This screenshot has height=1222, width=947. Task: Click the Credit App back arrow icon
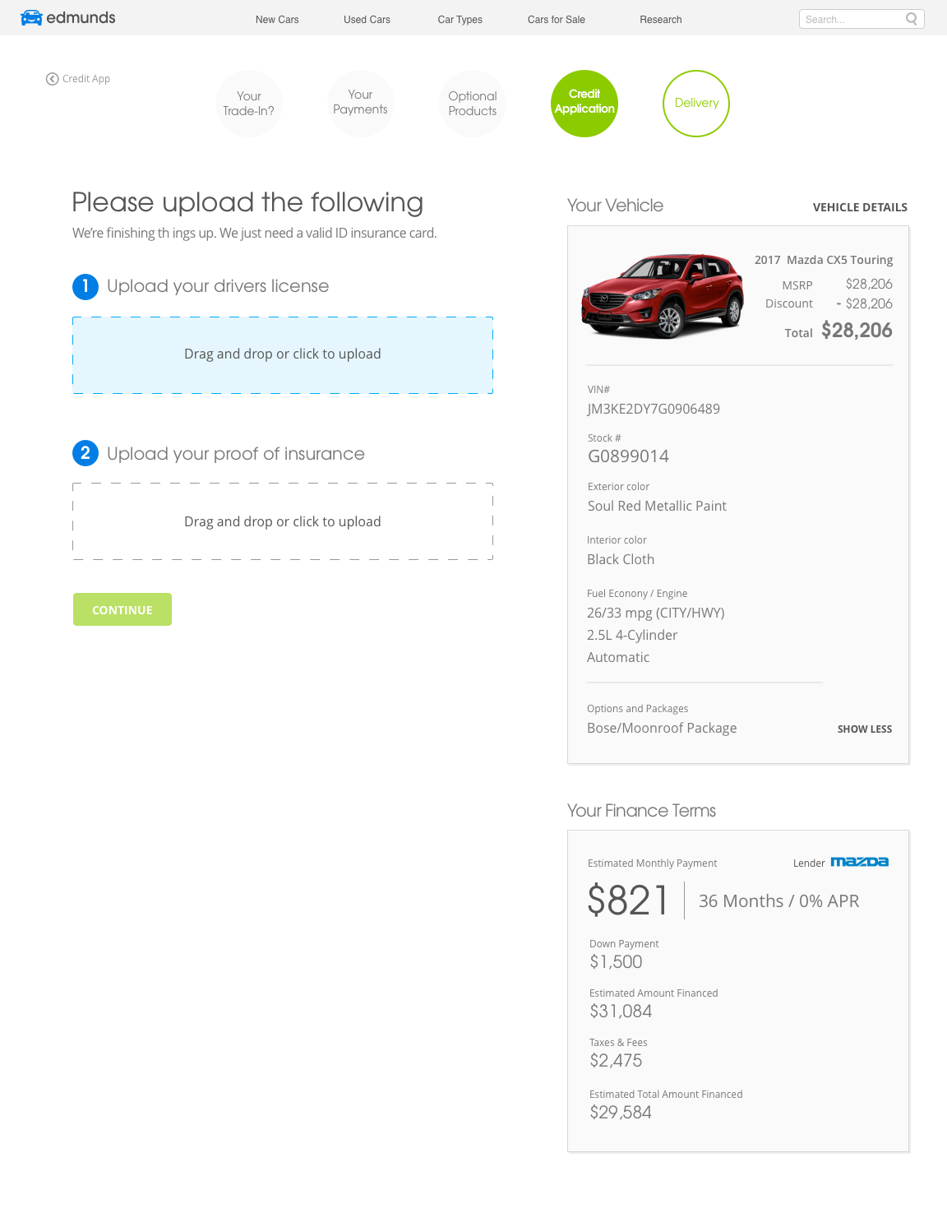52,79
